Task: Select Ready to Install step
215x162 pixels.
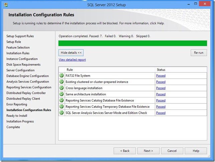Action: coord(17,116)
